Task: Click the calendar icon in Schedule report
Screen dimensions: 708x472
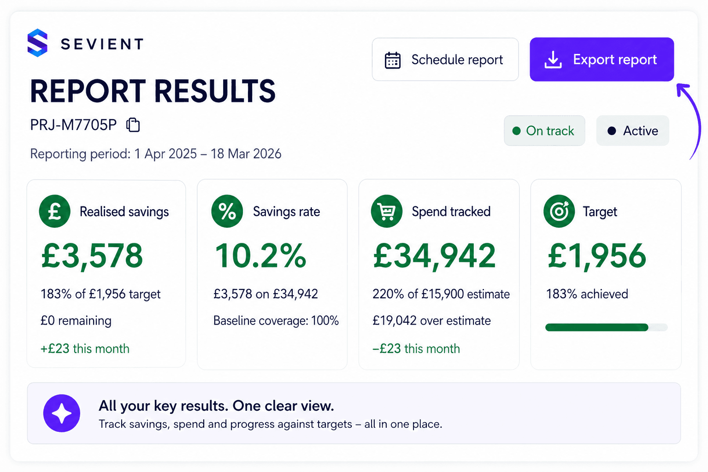Action: point(393,60)
